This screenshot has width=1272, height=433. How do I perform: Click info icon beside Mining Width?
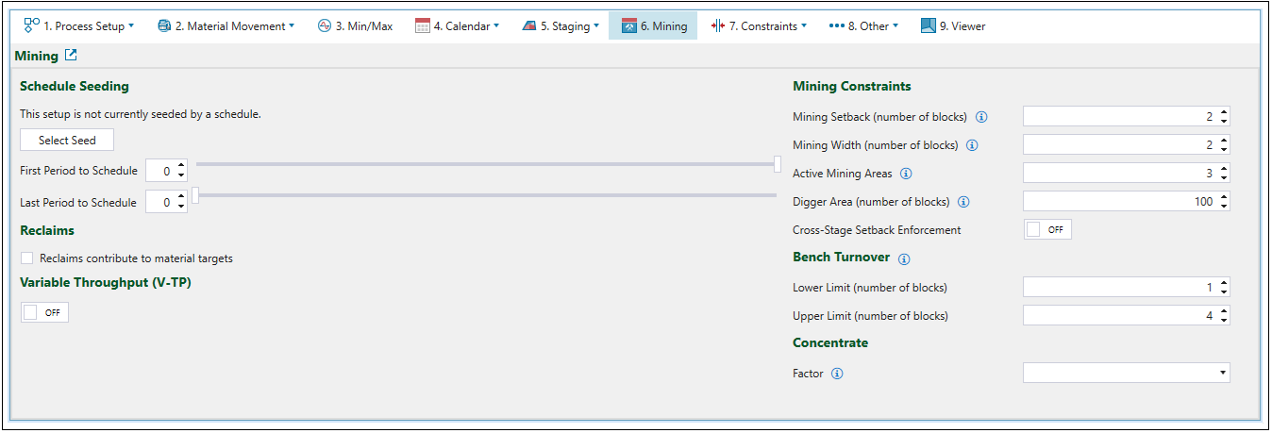click(x=972, y=145)
